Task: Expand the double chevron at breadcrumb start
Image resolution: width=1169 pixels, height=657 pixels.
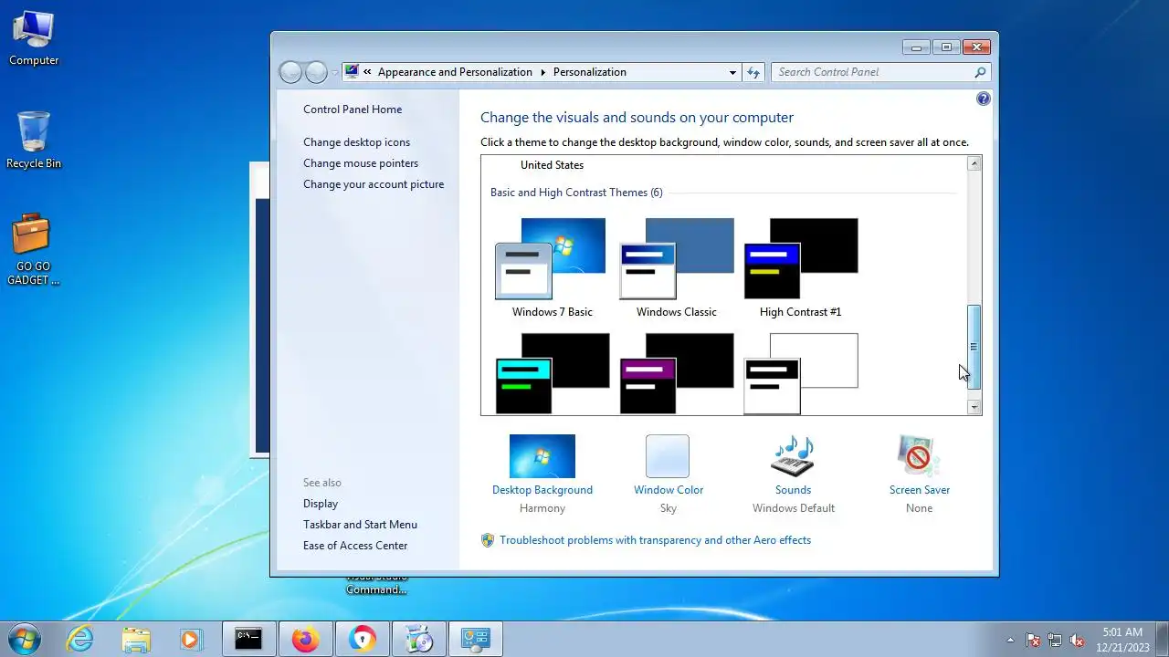Action: point(367,72)
